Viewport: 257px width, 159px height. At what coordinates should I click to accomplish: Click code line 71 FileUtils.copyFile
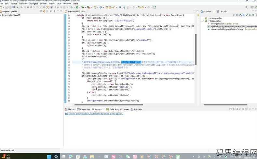138,73
